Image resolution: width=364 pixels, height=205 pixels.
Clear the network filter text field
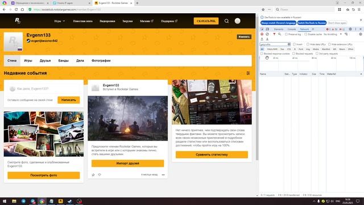pyautogui.click(x=289, y=44)
